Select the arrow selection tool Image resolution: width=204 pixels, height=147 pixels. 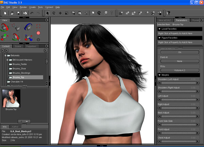[48, 13]
